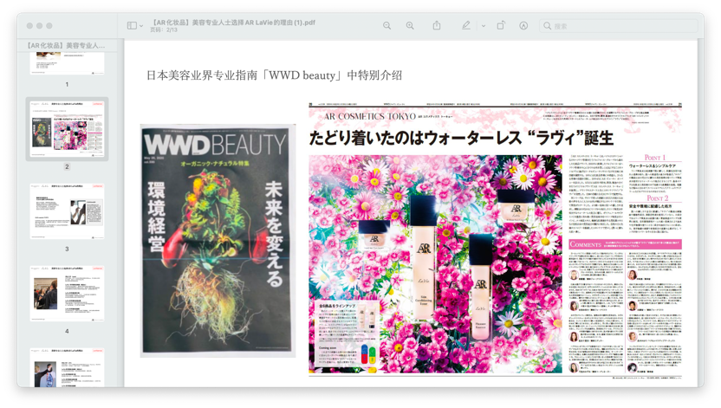
Task: Click the POINT 1 heading in article
Action: click(x=655, y=158)
